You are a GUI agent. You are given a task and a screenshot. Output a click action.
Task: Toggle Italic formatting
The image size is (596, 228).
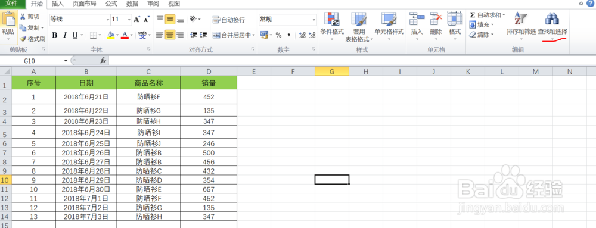pos(64,35)
